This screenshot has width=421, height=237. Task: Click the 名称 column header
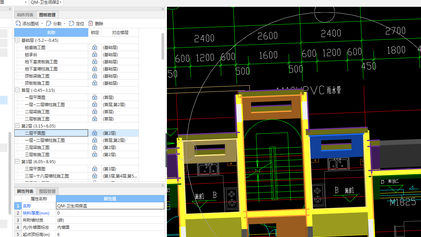[x=51, y=33]
